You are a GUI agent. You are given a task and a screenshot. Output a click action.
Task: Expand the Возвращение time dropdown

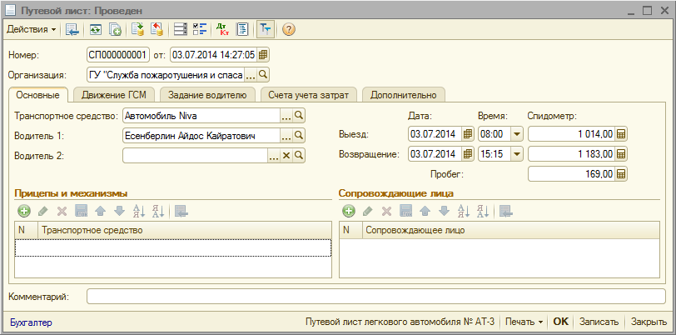516,154
